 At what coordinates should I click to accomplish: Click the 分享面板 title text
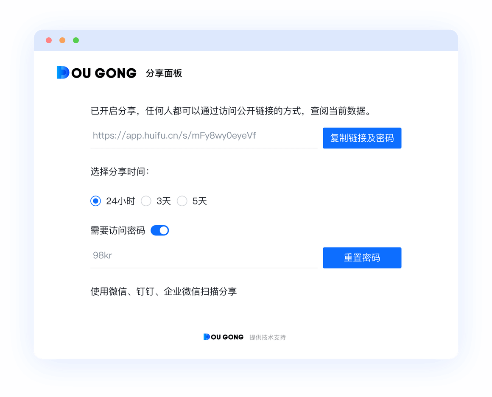pos(164,73)
